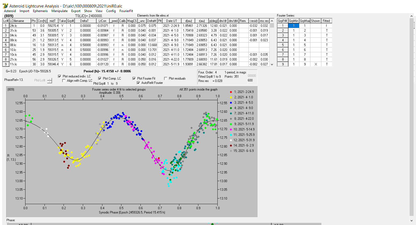The image size is (416, 225).
Task: Open the Manipulate menu
Action: pyautogui.click(x=60, y=11)
